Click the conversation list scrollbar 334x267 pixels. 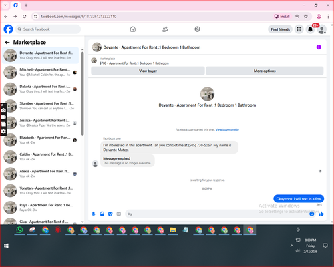coord(82,93)
